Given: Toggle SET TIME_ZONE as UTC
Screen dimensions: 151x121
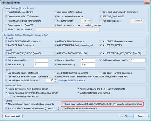Looking at the screenshot, I should [101, 16].
